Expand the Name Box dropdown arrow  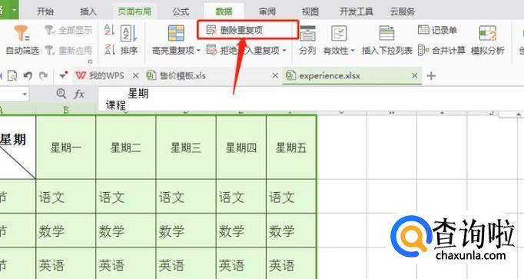click(x=25, y=95)
